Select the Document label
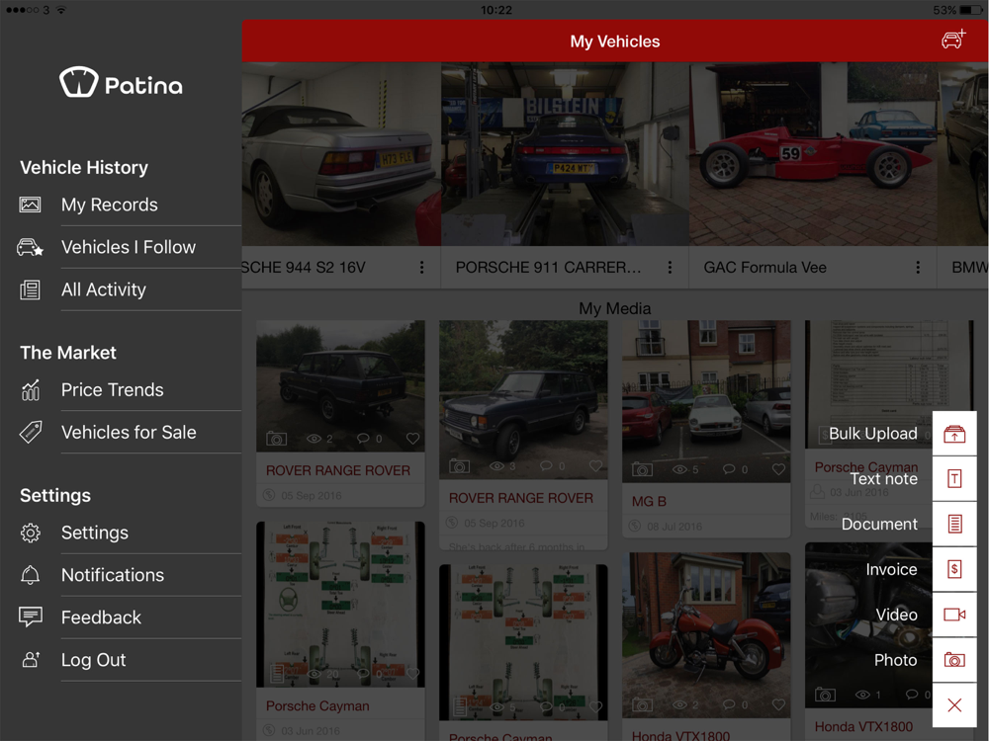The height and width of the screenshot is (741, 989). pyautogui.click(x=879, y=525)
